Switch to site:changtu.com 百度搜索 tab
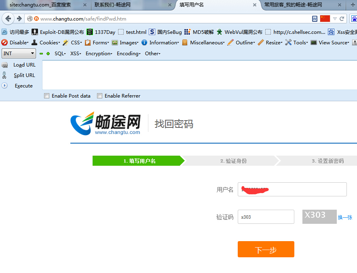The height and width of the screenshot is (273, 357). click(45, 5)
